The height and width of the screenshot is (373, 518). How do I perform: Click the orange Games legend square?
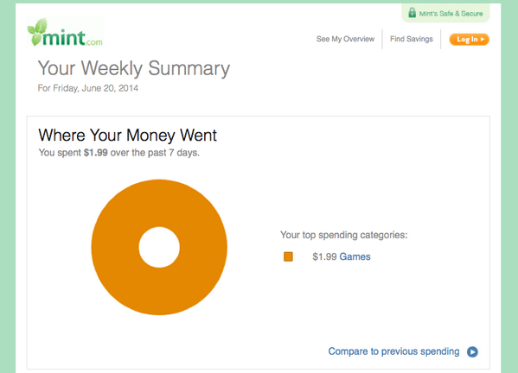pyautogui.click(x=288, y=256)
